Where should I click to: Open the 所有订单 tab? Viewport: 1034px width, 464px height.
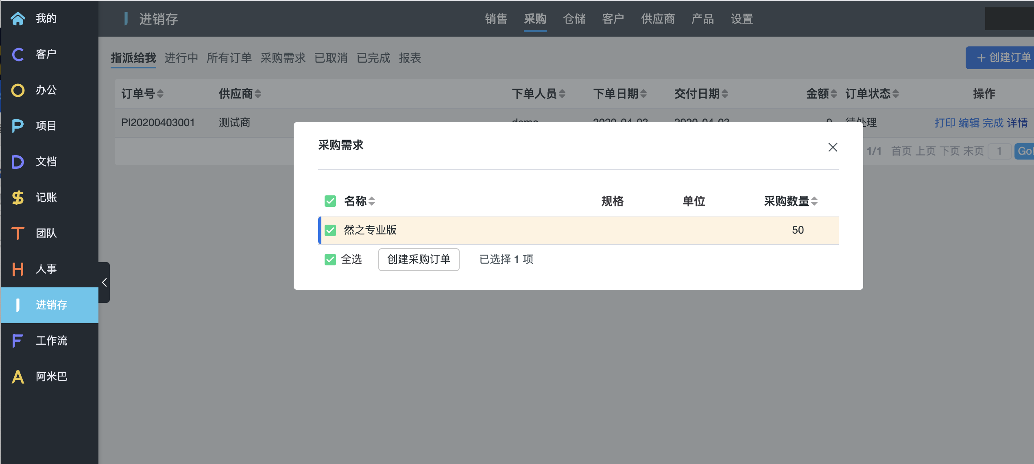pos(229,58)
